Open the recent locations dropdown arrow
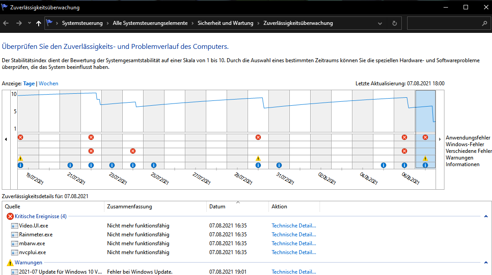The height and width of the screenshot is (275, 492). pyautogui.click(x=29, y=23)
